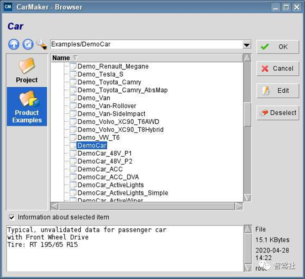Click the Edit button
Screen dimensions: 305x279
(x=278, y=91)
